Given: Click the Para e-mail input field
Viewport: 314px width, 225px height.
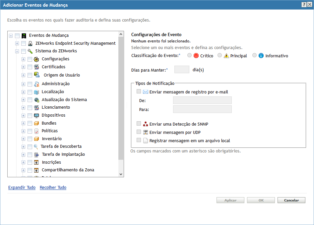Looking at the screenshot, I should (x=202, y=109).
